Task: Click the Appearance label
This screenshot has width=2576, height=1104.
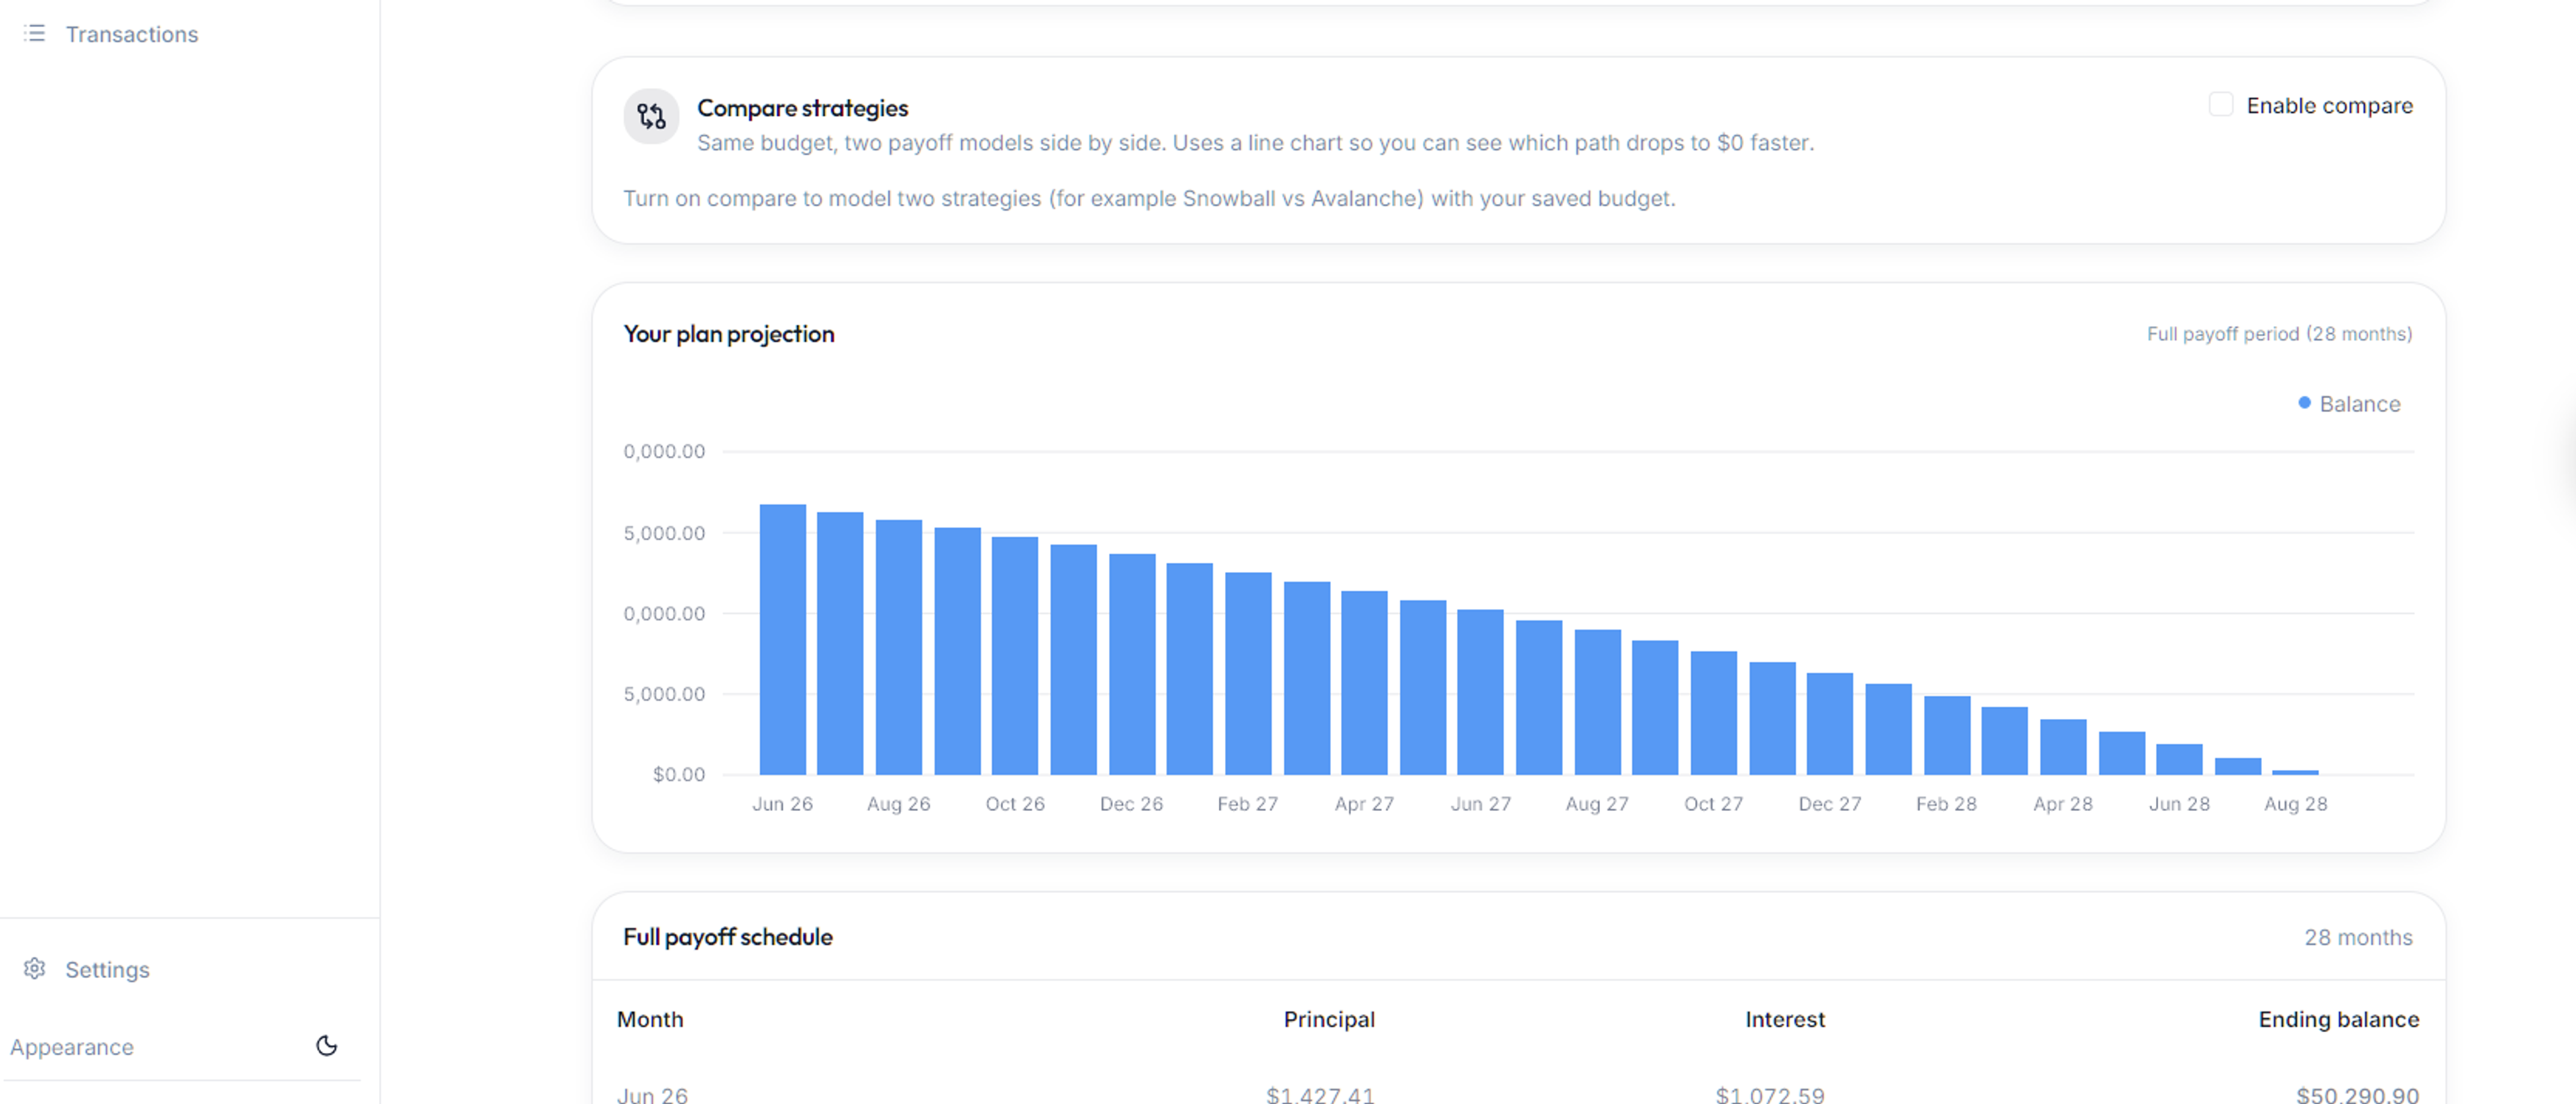Action: point(72,1047)
